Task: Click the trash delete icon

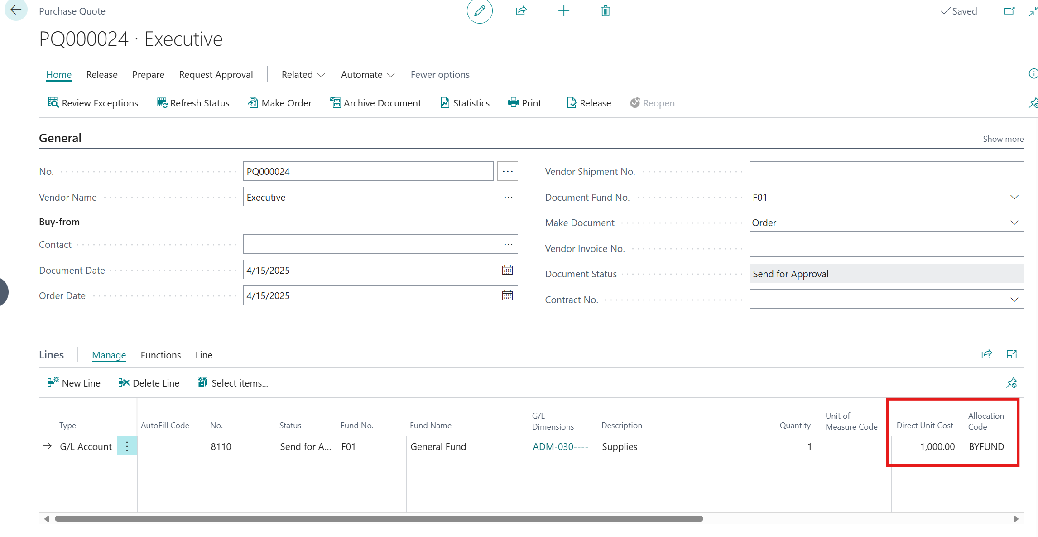Action: (x=605, y=11)
